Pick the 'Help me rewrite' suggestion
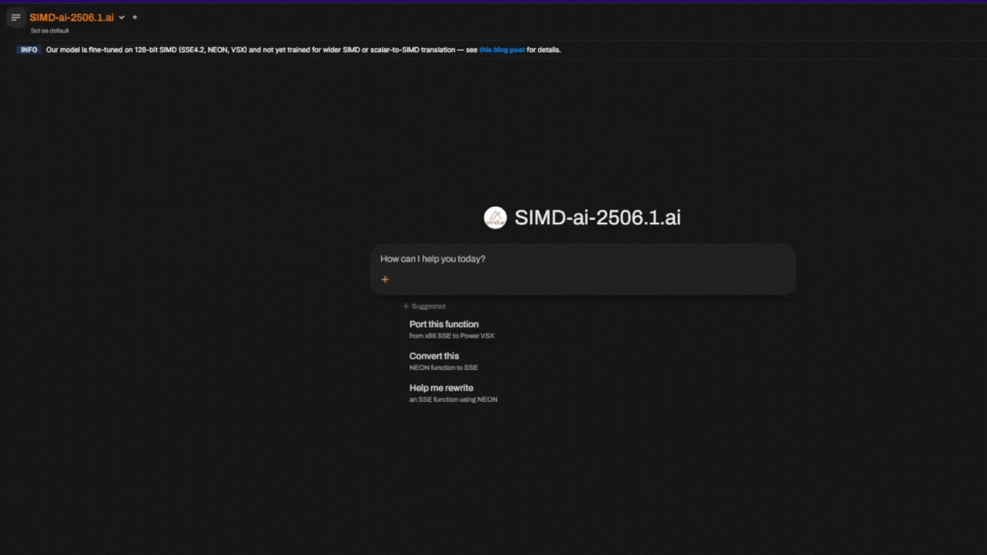The image size is (987, 555). point(441,388)
